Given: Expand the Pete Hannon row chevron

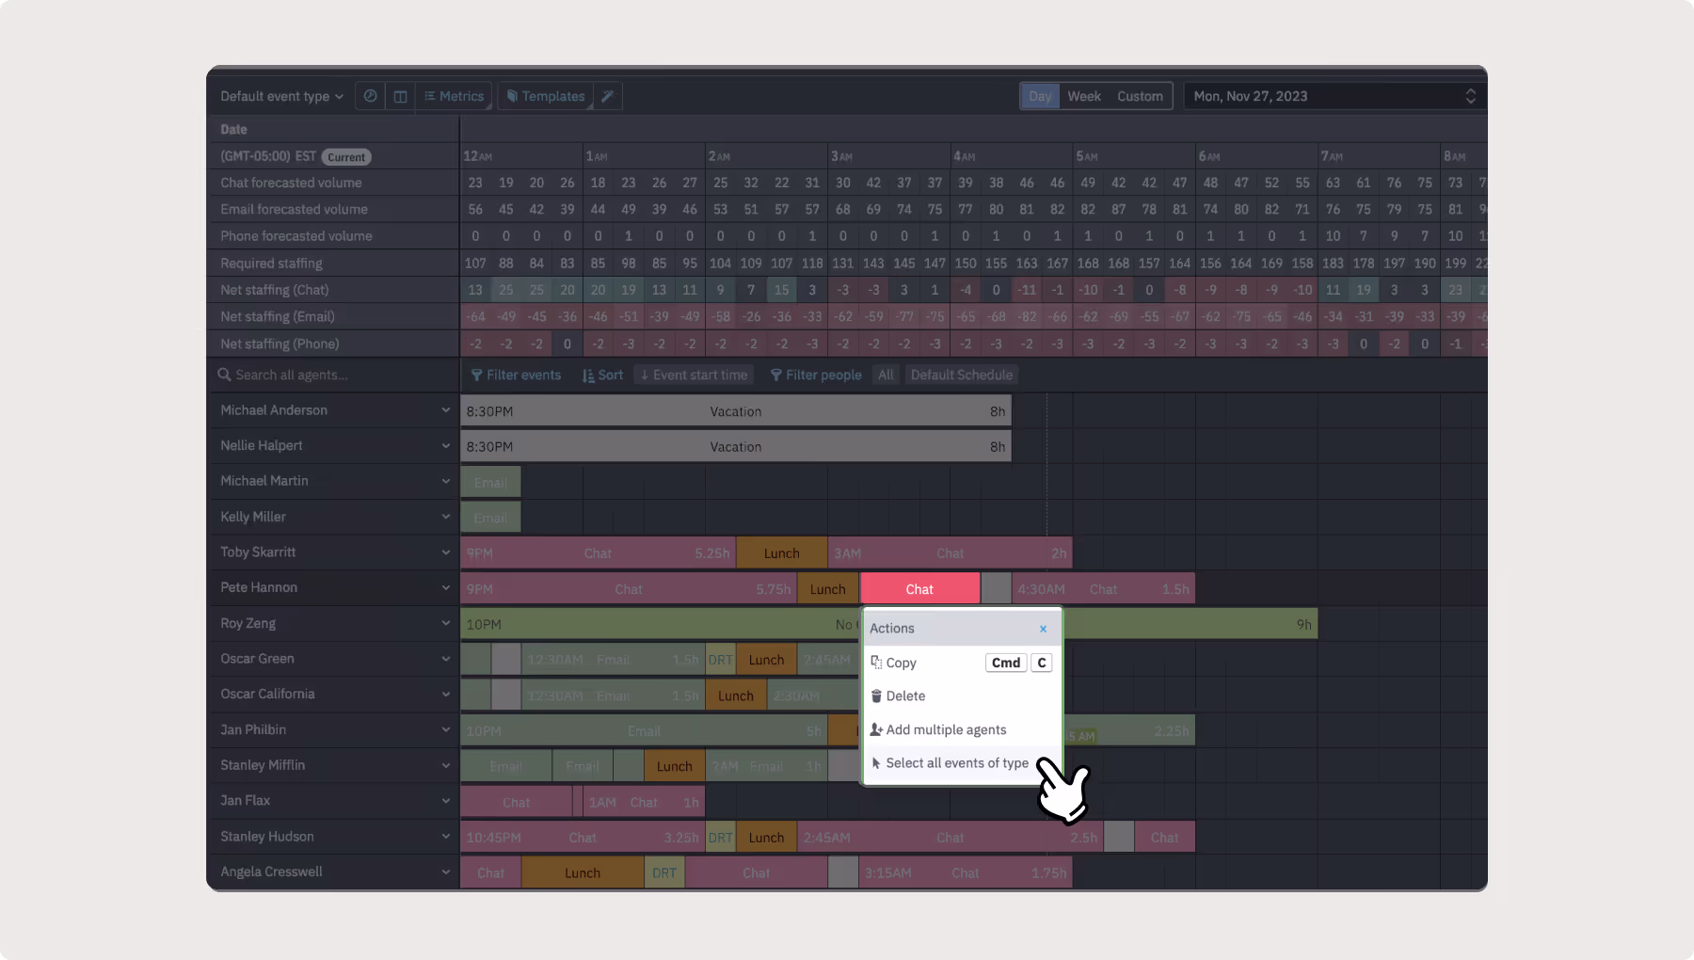Looking at the screenshot, I should click(x=446, y=587).
